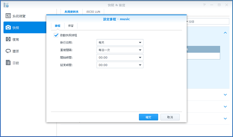Close the Snapshot & Replication window
Image resolution: width=233 pixels, height=137 pixels.
(226, 5)
